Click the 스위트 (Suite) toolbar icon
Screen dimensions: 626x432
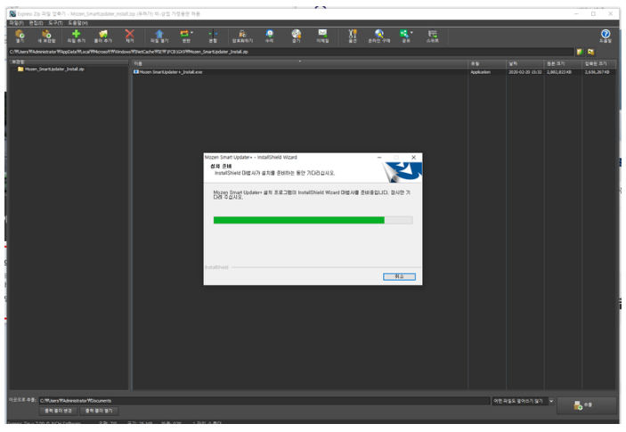pos(433,36)
